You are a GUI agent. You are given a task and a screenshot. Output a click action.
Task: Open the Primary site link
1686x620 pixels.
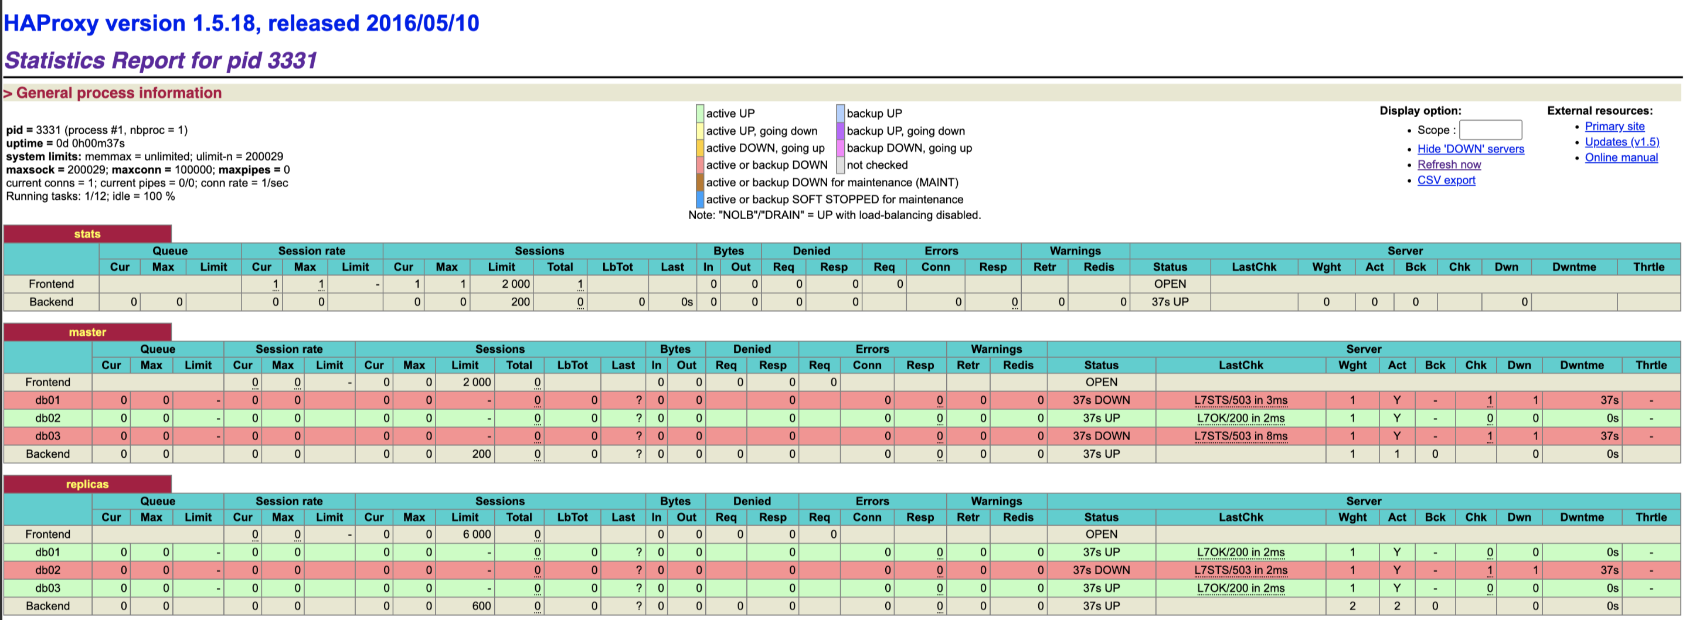pyautogui.click(x=1614, y=126)
